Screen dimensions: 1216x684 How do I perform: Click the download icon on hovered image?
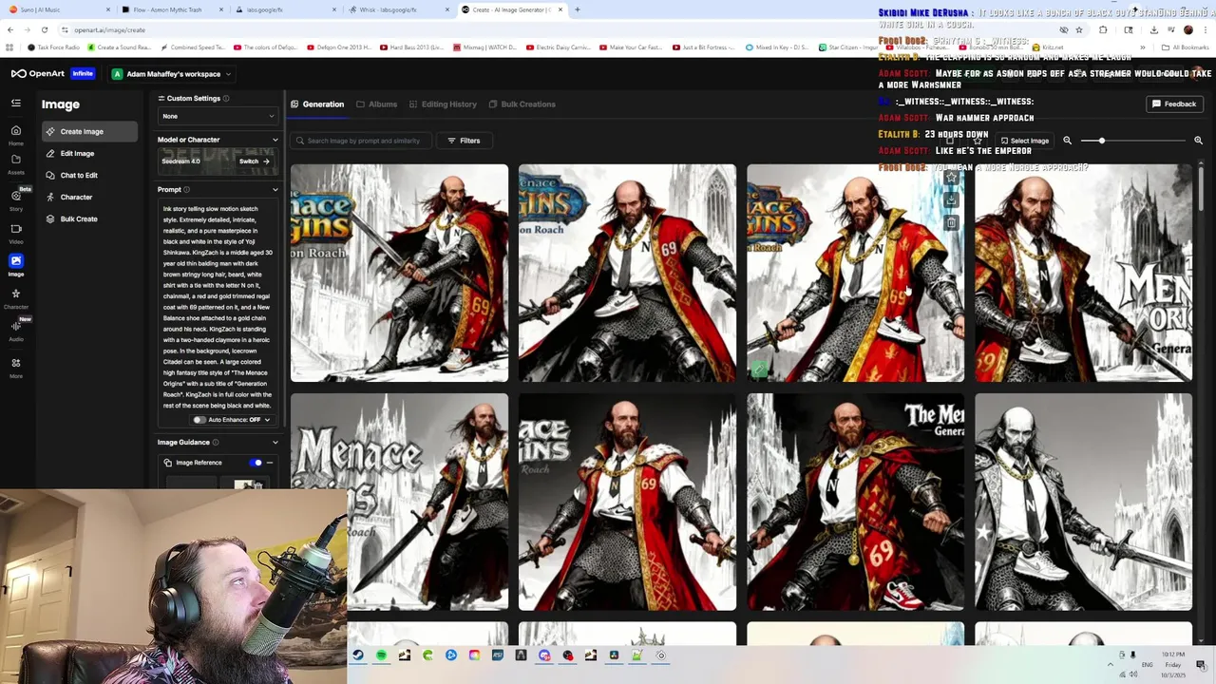(951, 200)
